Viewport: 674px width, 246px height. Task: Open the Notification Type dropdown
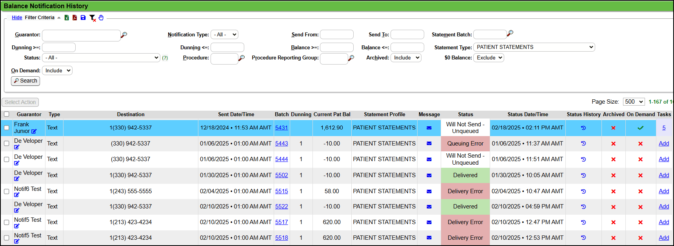[x=224, y=34]
